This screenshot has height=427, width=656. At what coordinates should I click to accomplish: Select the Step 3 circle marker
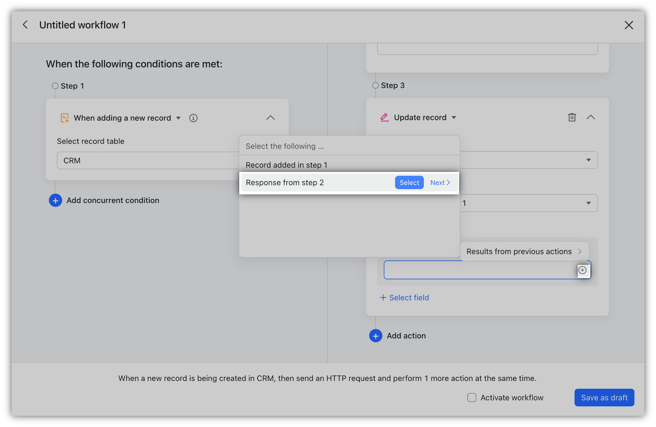tap(375, 85)
